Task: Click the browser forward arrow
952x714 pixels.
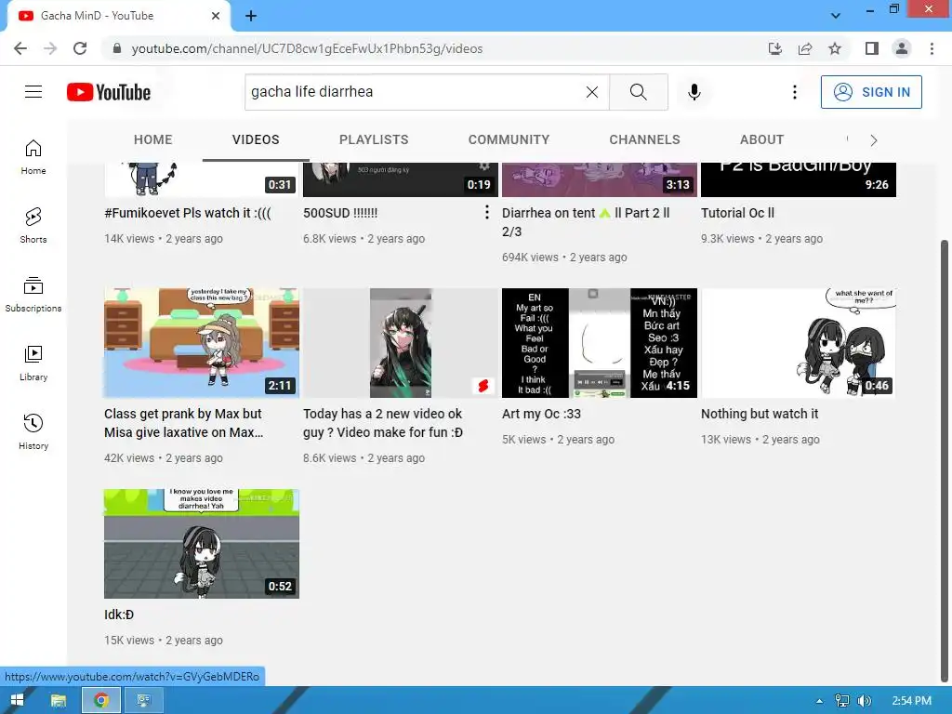Action: (50, 48)
